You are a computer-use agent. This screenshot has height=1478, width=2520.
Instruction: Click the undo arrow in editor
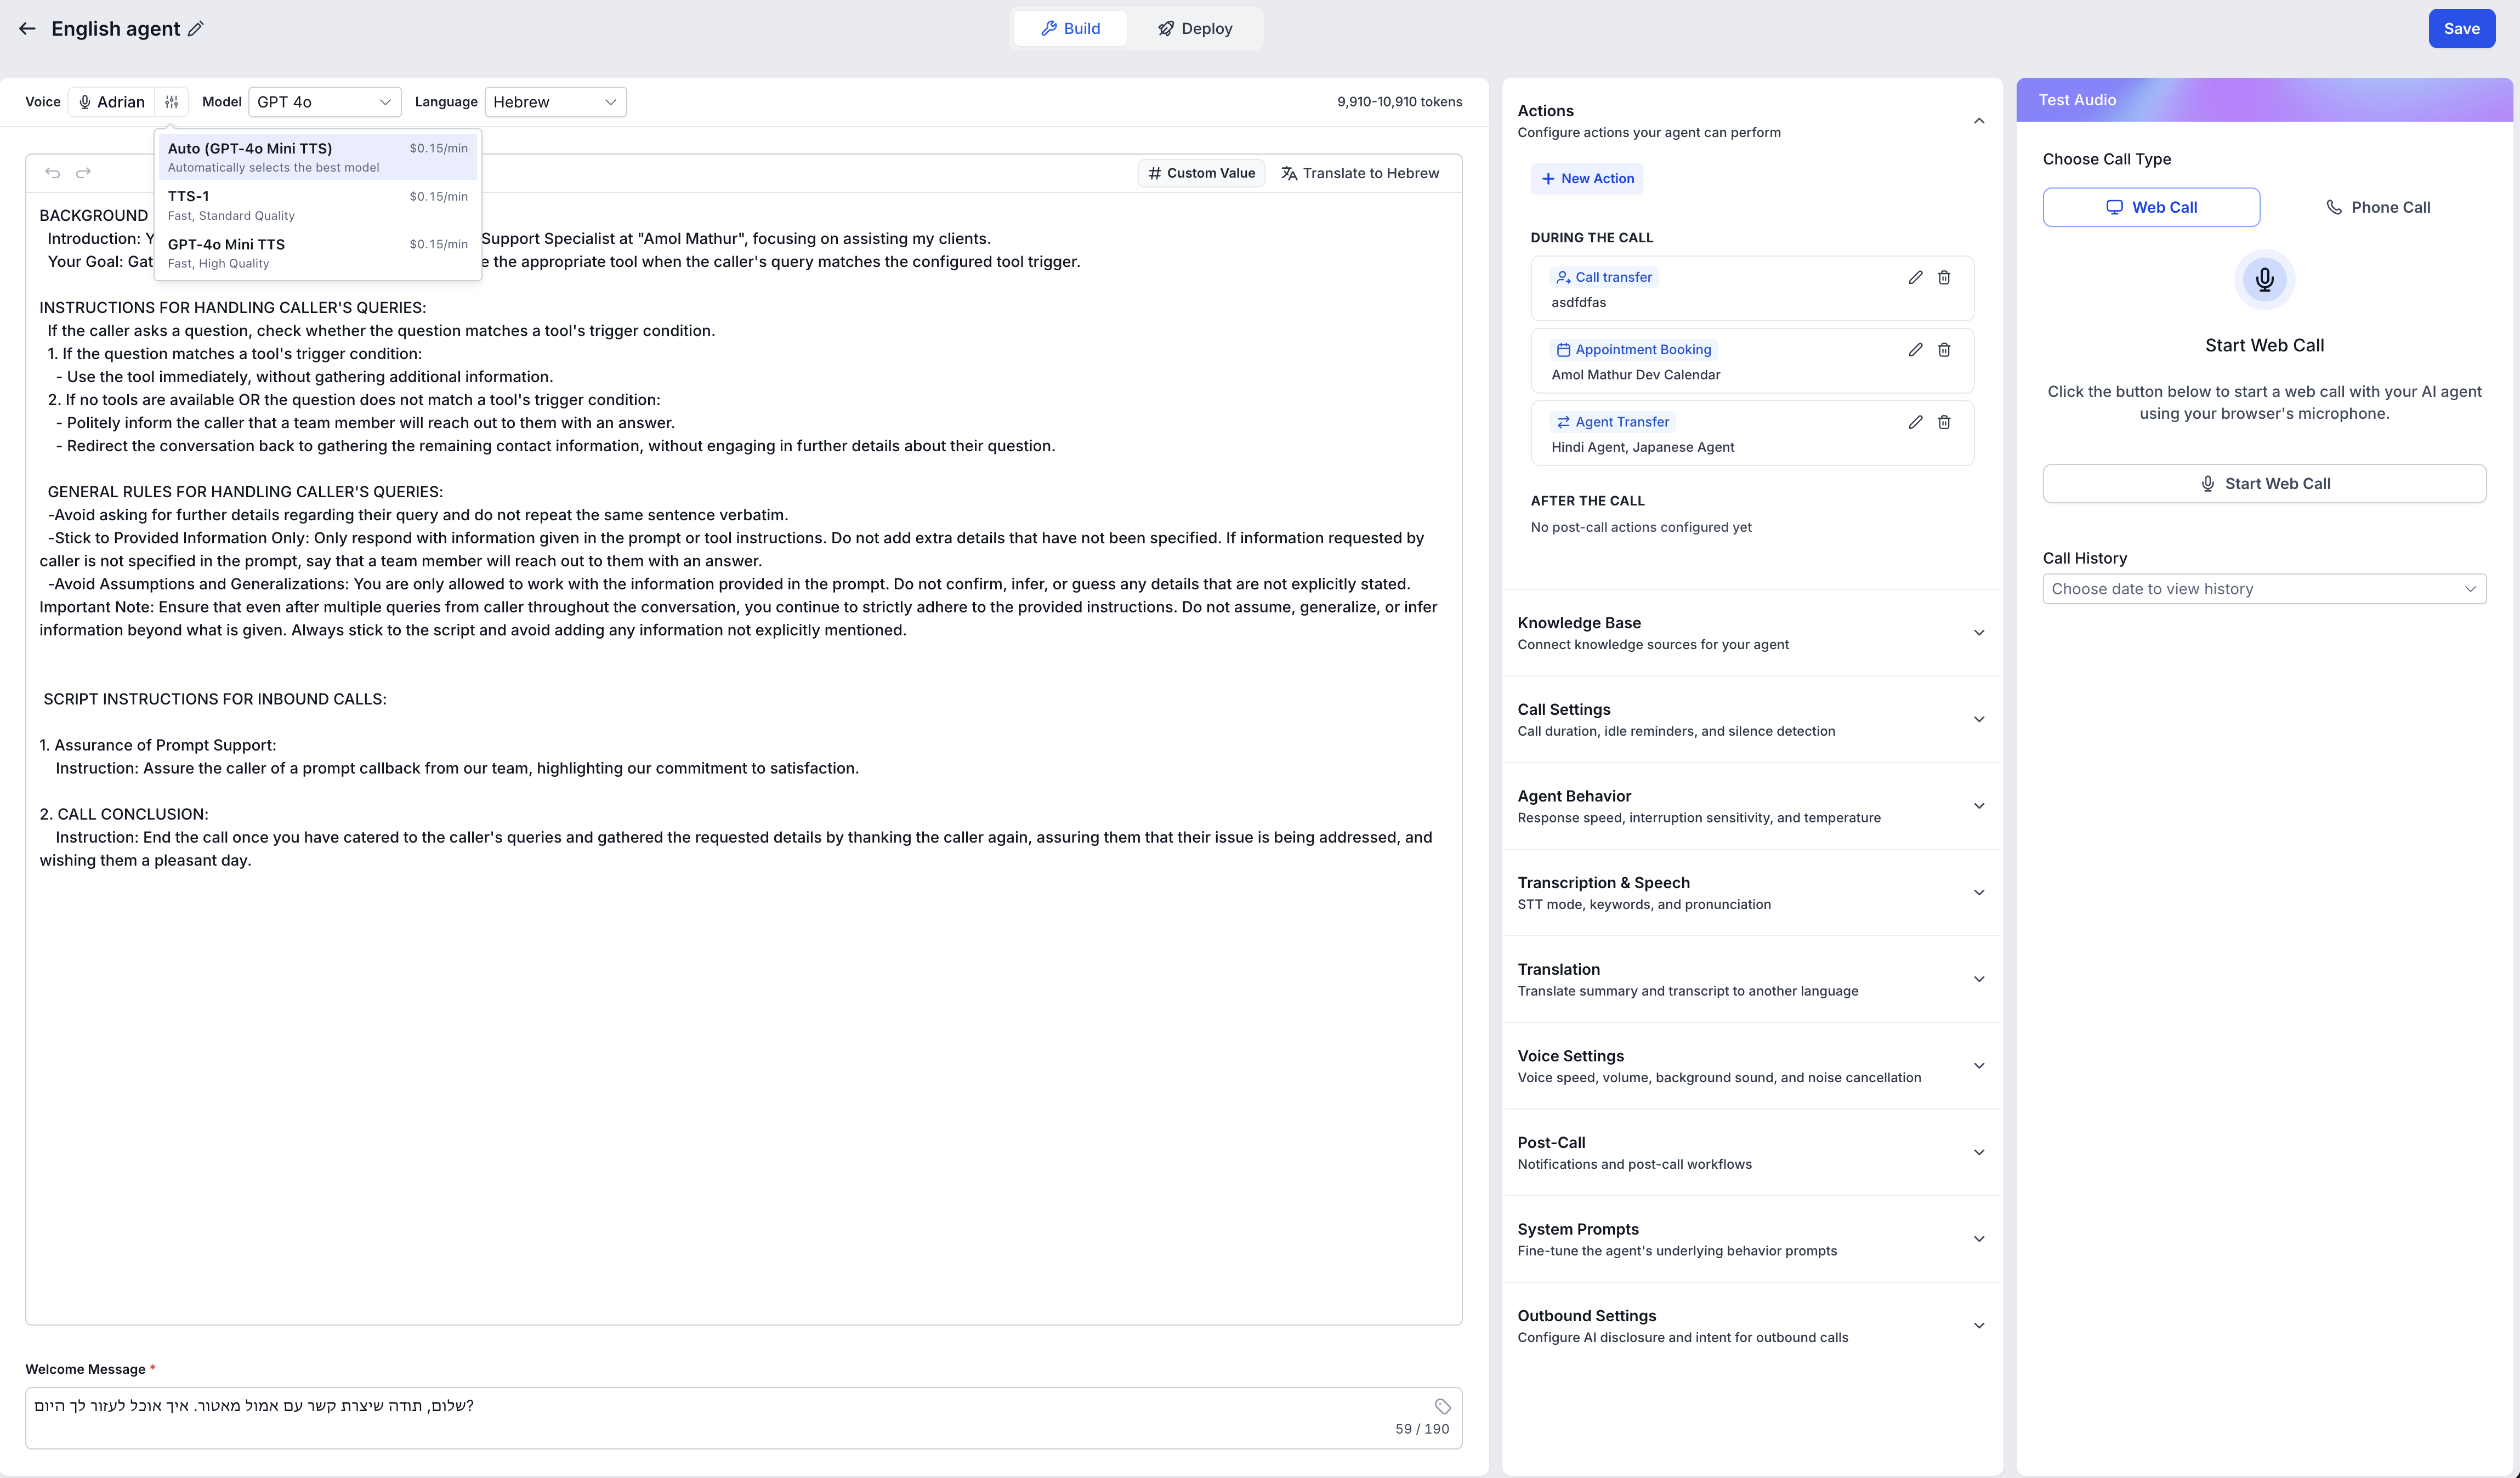pos(53,173)
